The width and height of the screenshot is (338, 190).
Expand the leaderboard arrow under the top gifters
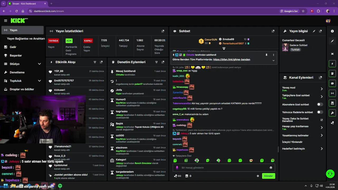coord(224,49)
